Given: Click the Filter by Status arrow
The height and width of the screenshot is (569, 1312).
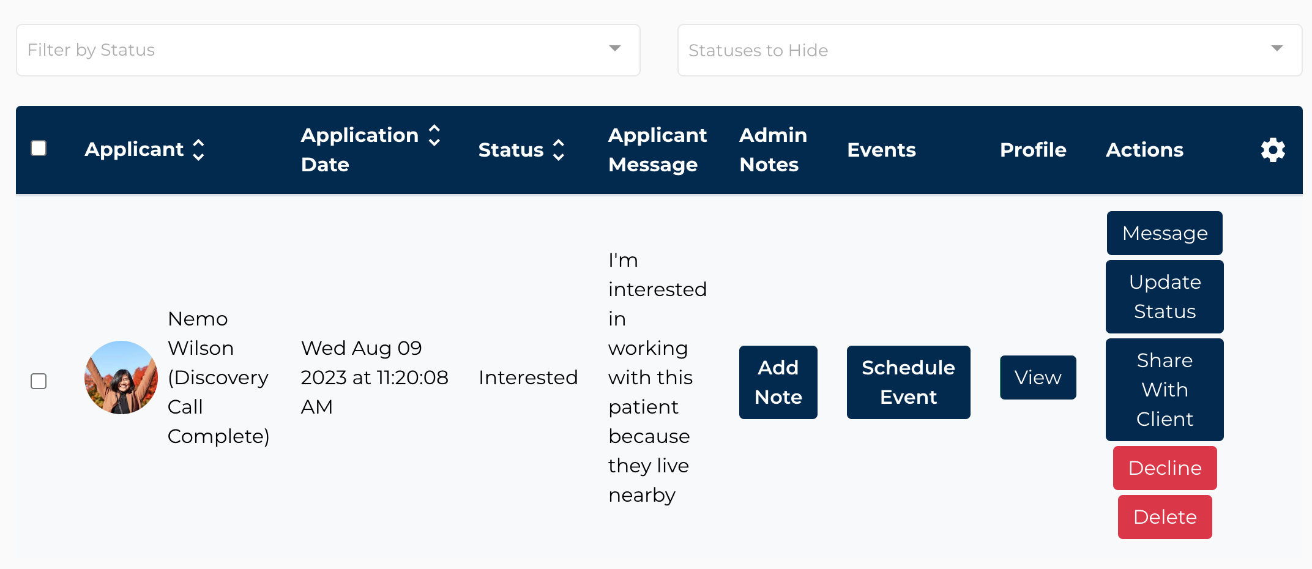Looking at the screenshot, I should [615, 48].
